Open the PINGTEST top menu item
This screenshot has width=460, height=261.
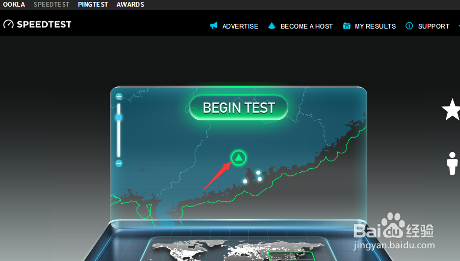pos(93,5)
